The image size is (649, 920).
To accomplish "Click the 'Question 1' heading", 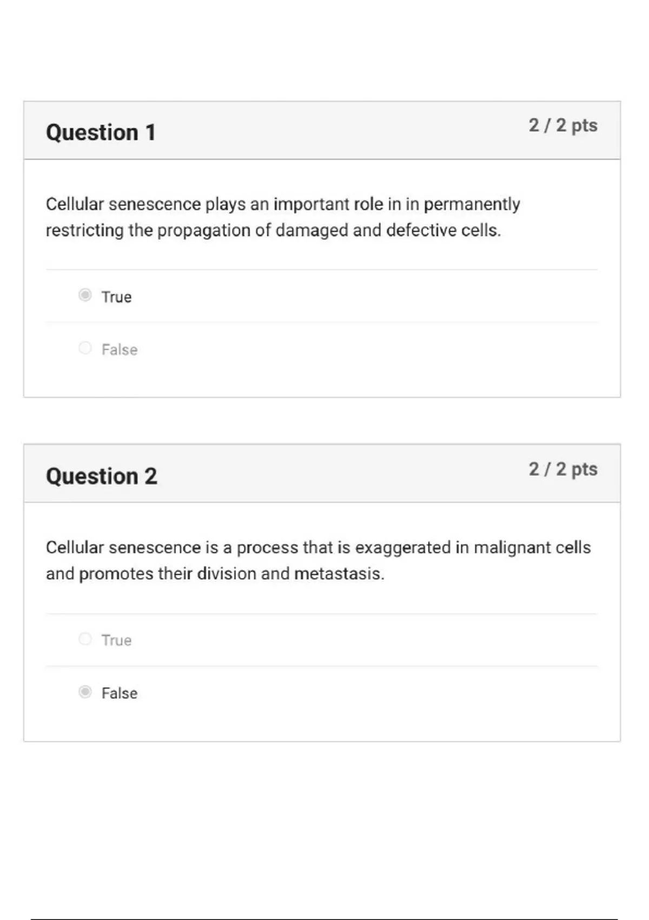I will (x=101, y=133).
